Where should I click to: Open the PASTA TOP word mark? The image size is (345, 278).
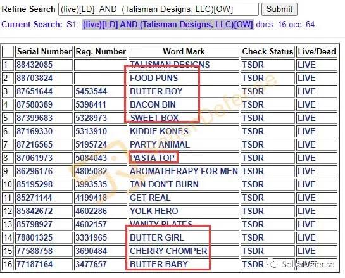click(x=153, y=158)
